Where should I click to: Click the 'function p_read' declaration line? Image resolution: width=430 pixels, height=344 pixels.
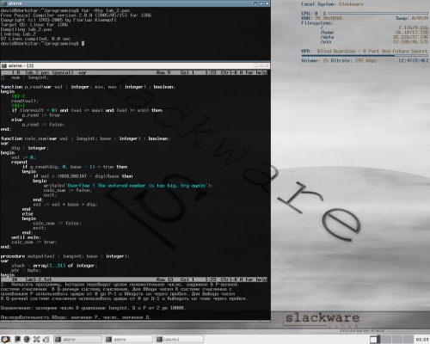(x=88, y=87)
